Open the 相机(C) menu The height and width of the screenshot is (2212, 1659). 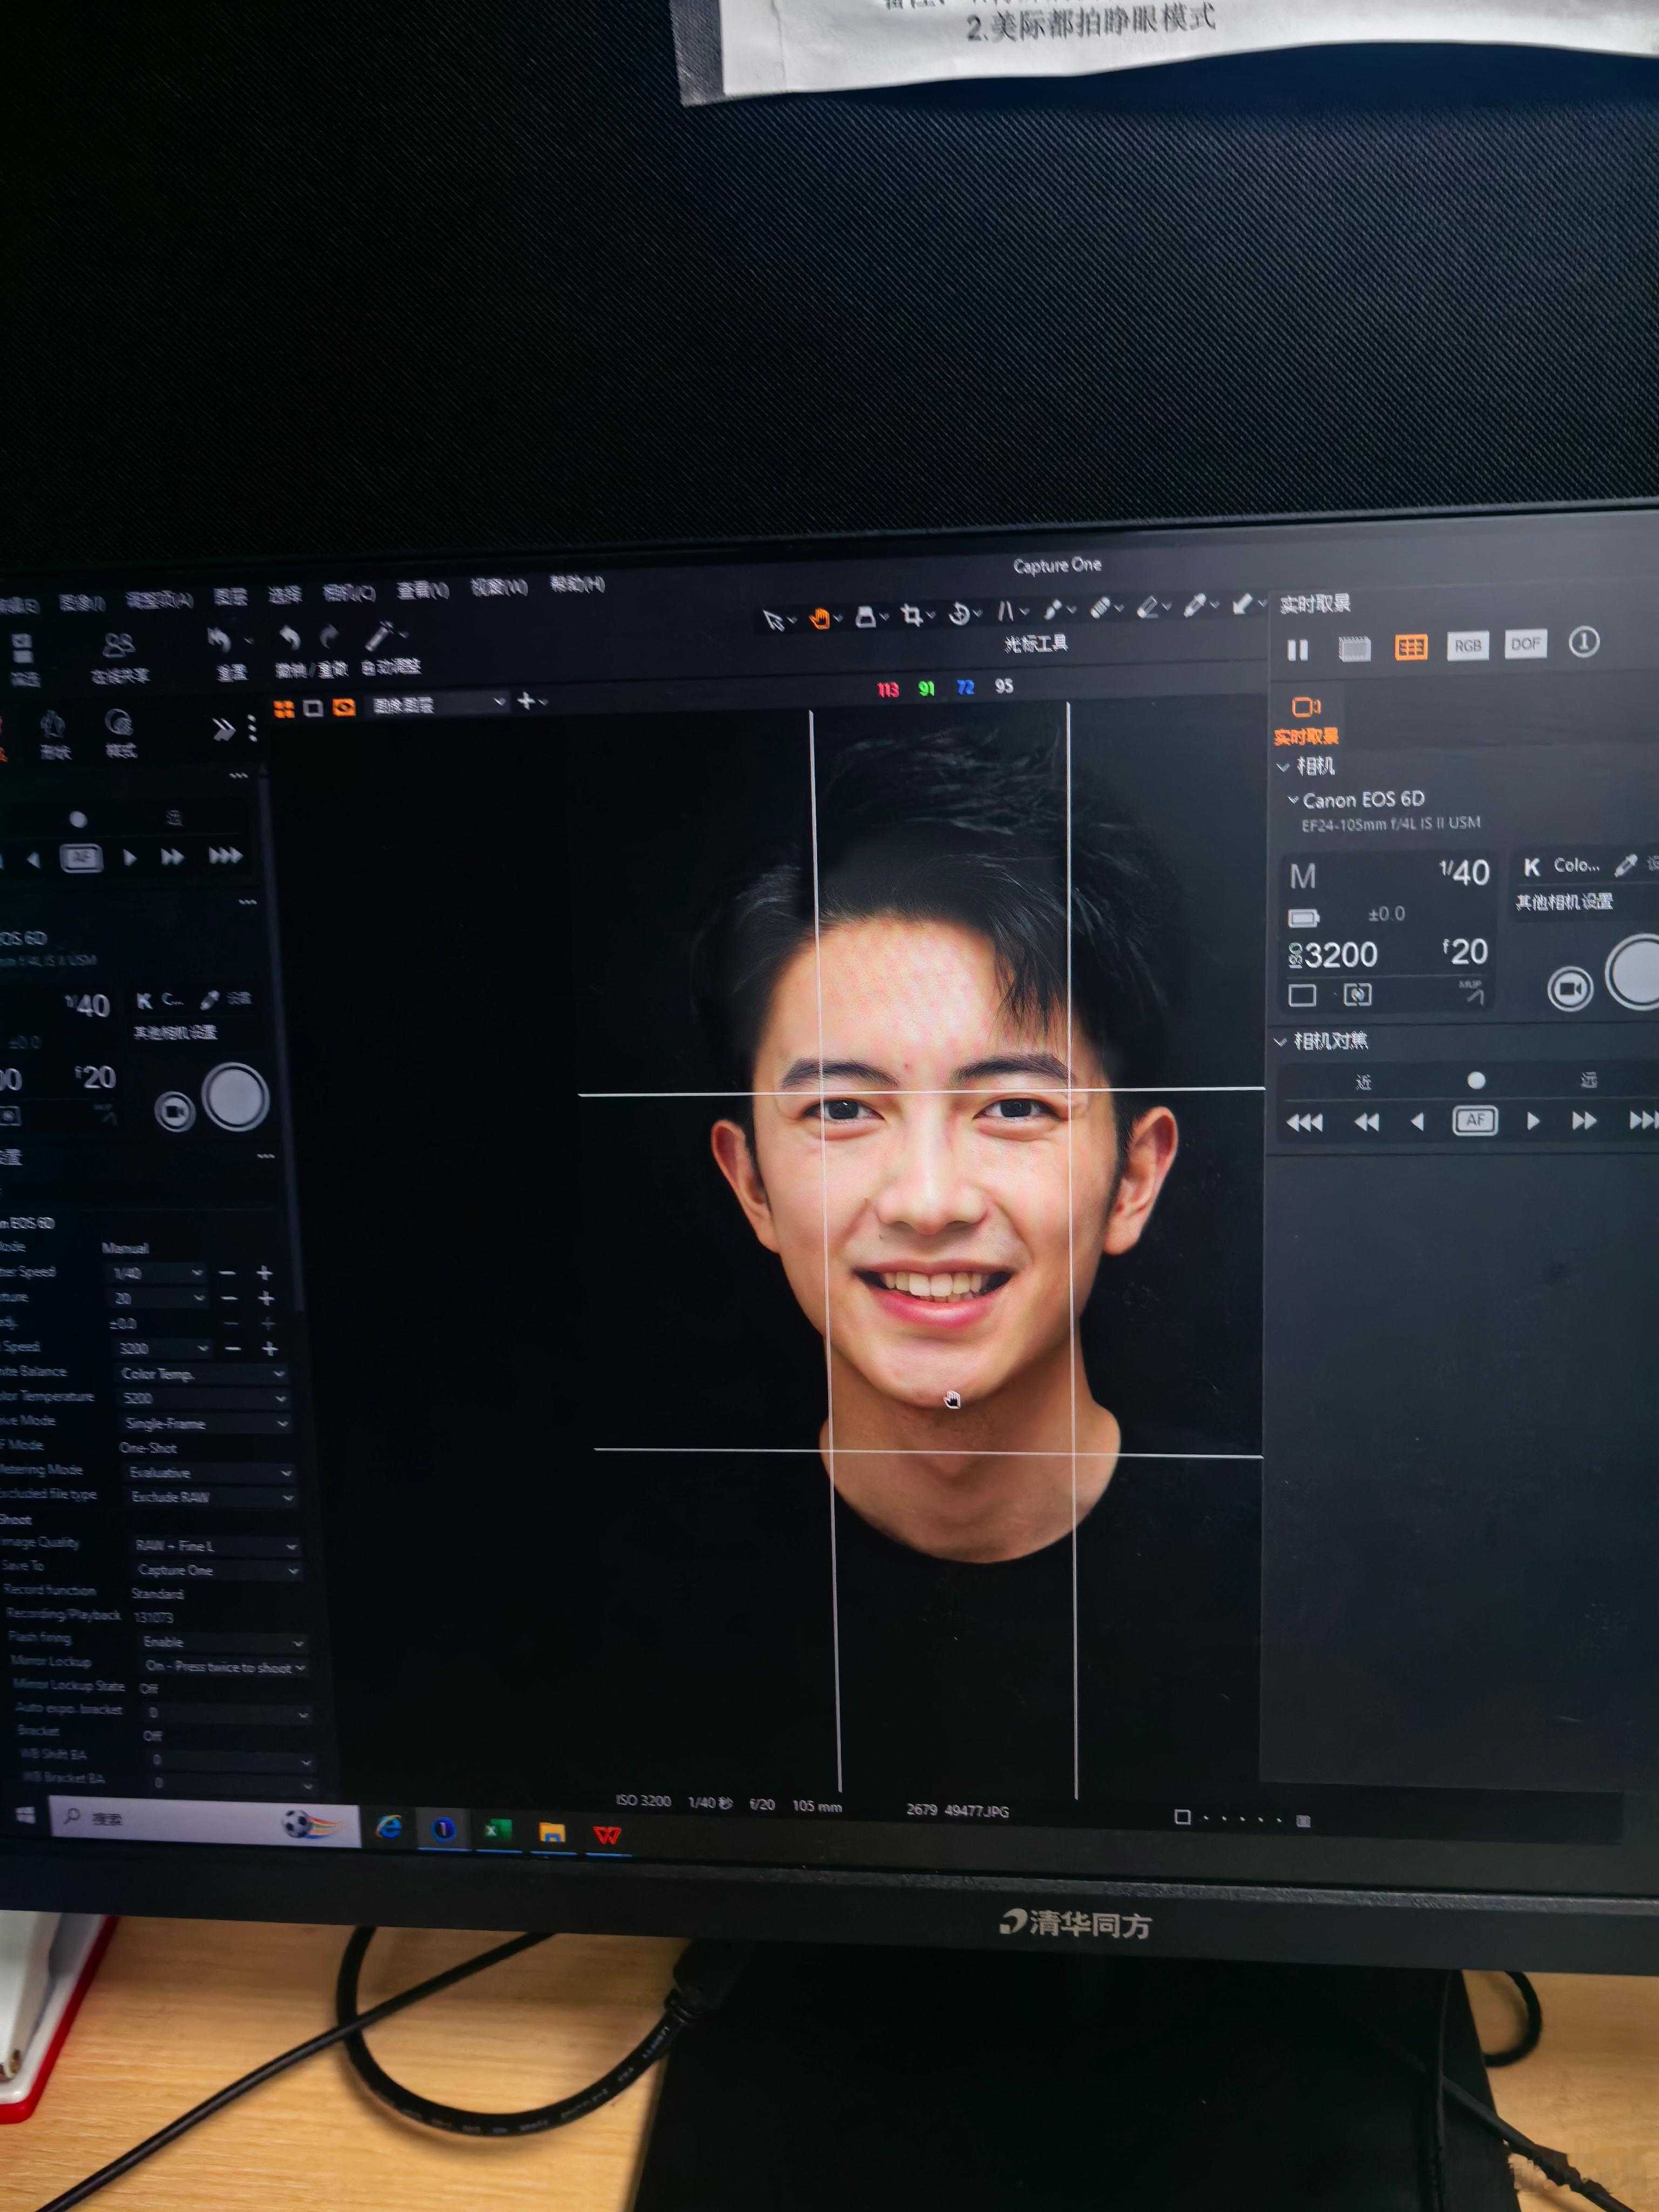point(348,593)
